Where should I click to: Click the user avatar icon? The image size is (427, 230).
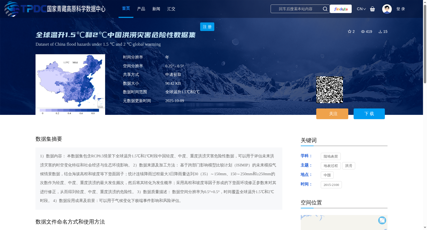[x=387, y=9]
